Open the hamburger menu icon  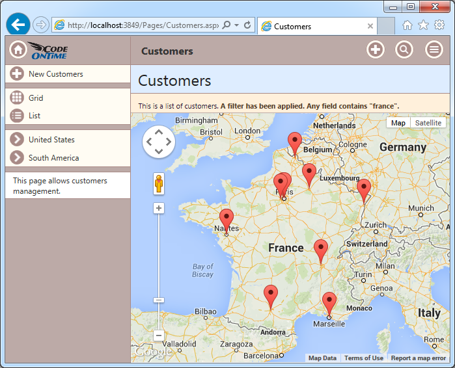(x=434, y=50)
